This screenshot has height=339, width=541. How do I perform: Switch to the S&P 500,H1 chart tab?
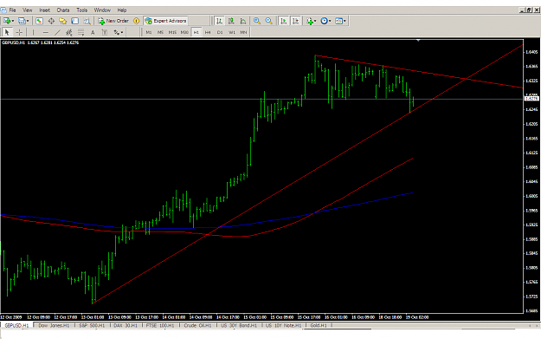pos(92,325)
